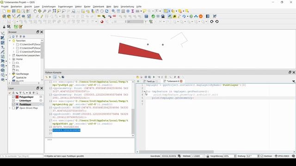Image resolution: width=296 pixels, height=166 pixels.
Task: Click the first black circular arrow icon
Action: pyautogui.click(x=212, y=22)
